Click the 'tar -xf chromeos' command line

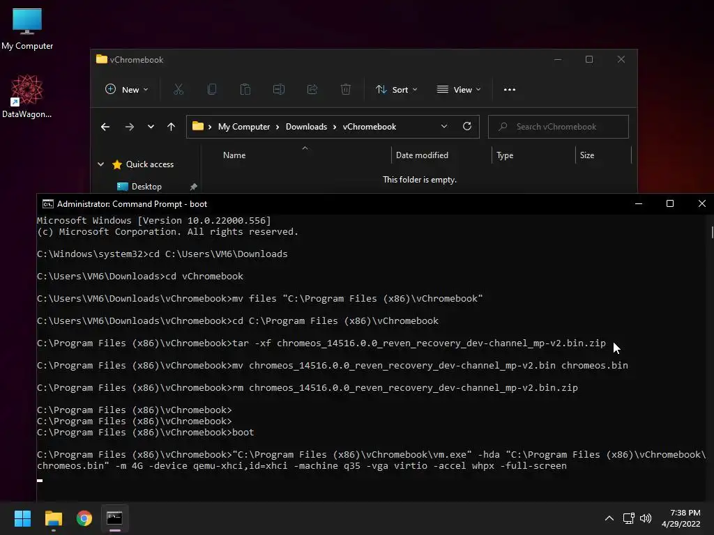tap(321, 343)
